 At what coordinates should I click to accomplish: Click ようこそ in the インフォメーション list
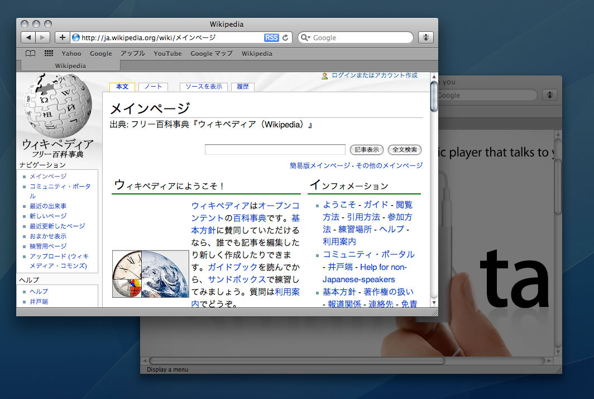click(x=339, y=205)
